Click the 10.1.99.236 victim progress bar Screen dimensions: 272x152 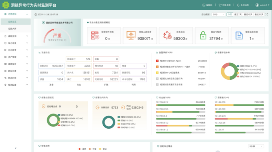[239, 119]
